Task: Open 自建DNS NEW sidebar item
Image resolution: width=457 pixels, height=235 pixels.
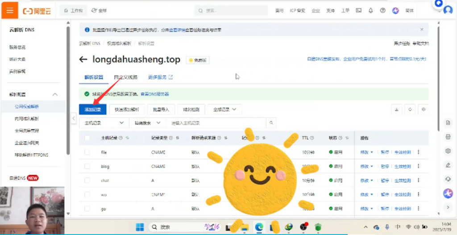Action: (24, 178)
